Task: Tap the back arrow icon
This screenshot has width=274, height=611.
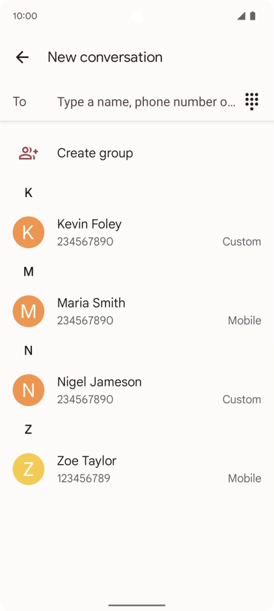Action: pyautogui.click(x=22, y=57)
